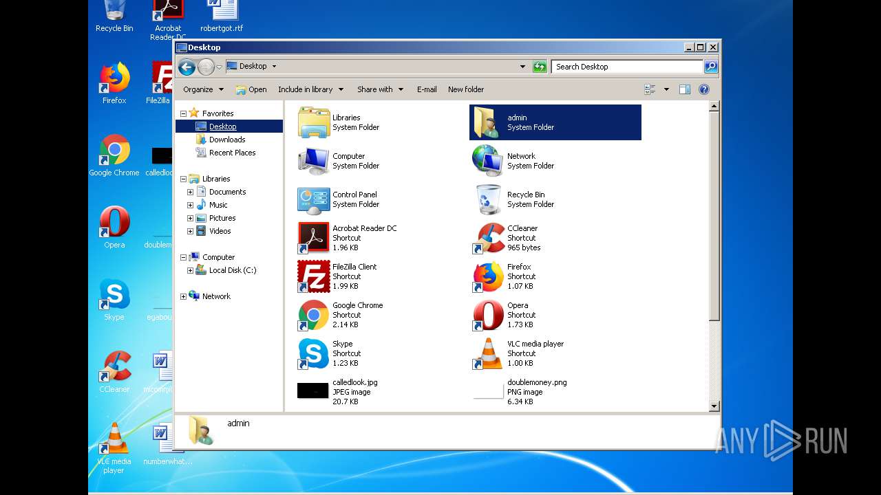Click the Forward navigation arrow
Screen dimensions: 881x495
[x=206, y=67]
